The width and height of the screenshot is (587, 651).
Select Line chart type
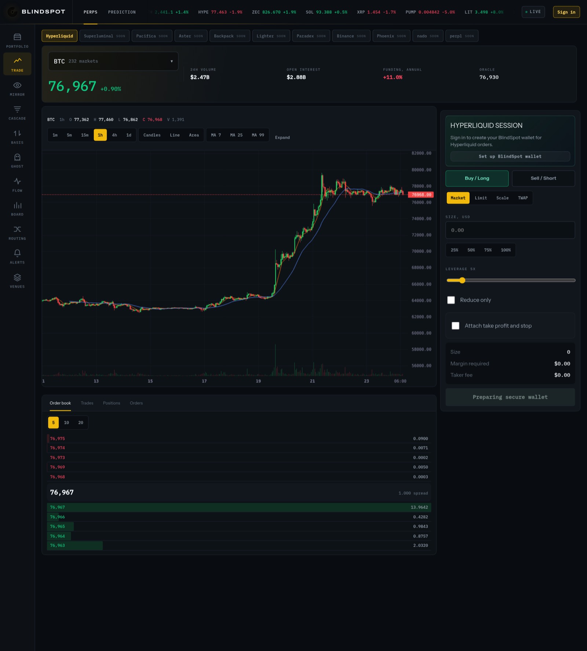(175, 135)
